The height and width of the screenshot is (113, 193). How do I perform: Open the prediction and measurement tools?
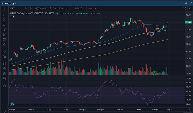[x=4, y=40]
